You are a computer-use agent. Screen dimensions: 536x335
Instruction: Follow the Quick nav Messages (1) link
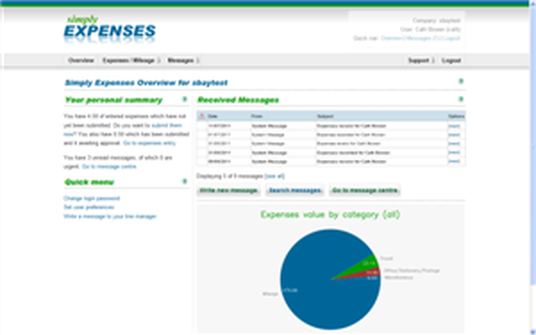425,38
